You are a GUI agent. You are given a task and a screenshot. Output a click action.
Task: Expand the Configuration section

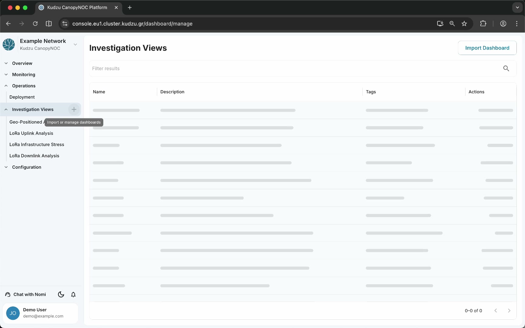(6, 167)
